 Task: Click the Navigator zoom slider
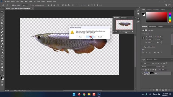click(x=126, y=32)
